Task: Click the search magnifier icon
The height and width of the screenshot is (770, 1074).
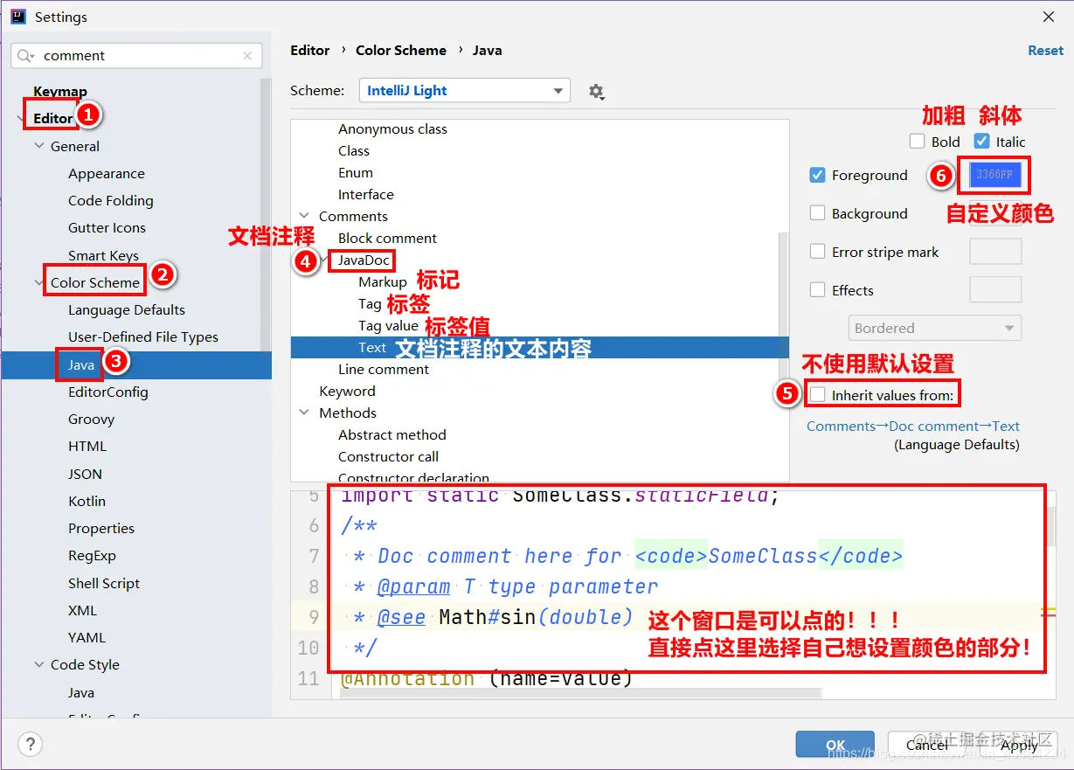Action: (27, 56)
